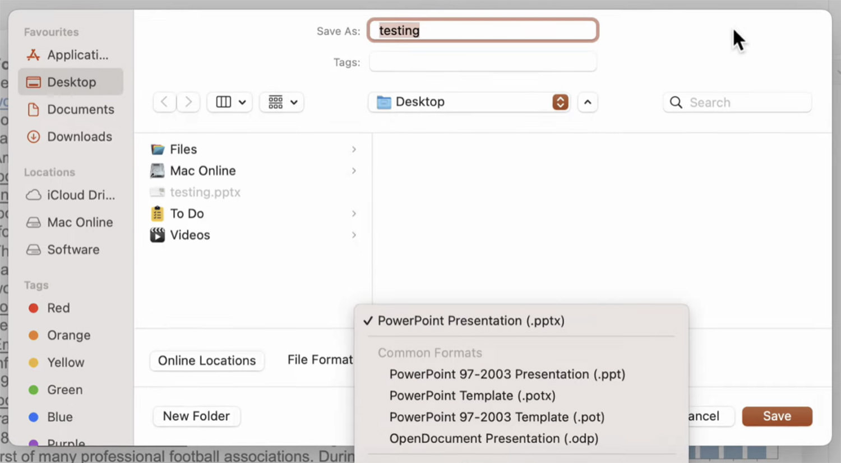Go back with the left arrow button
This screenshot has width=841, height=463.
[164, 102]
